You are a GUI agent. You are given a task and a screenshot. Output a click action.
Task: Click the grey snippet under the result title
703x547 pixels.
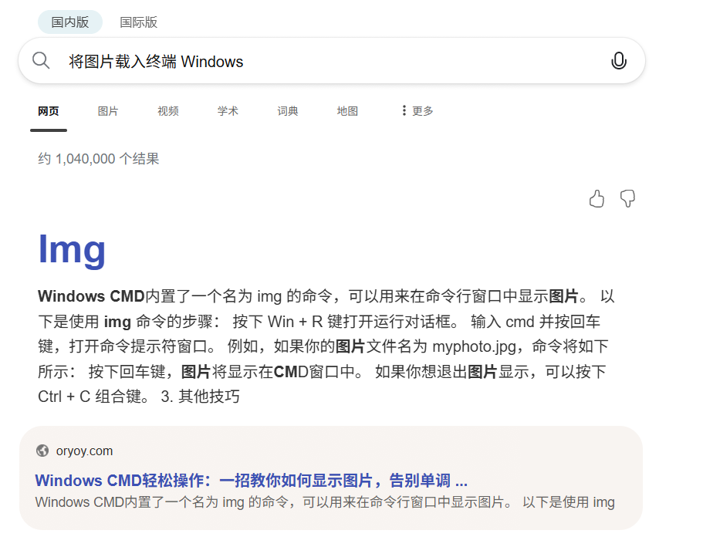pyautogui.click(x=324, y=502)
